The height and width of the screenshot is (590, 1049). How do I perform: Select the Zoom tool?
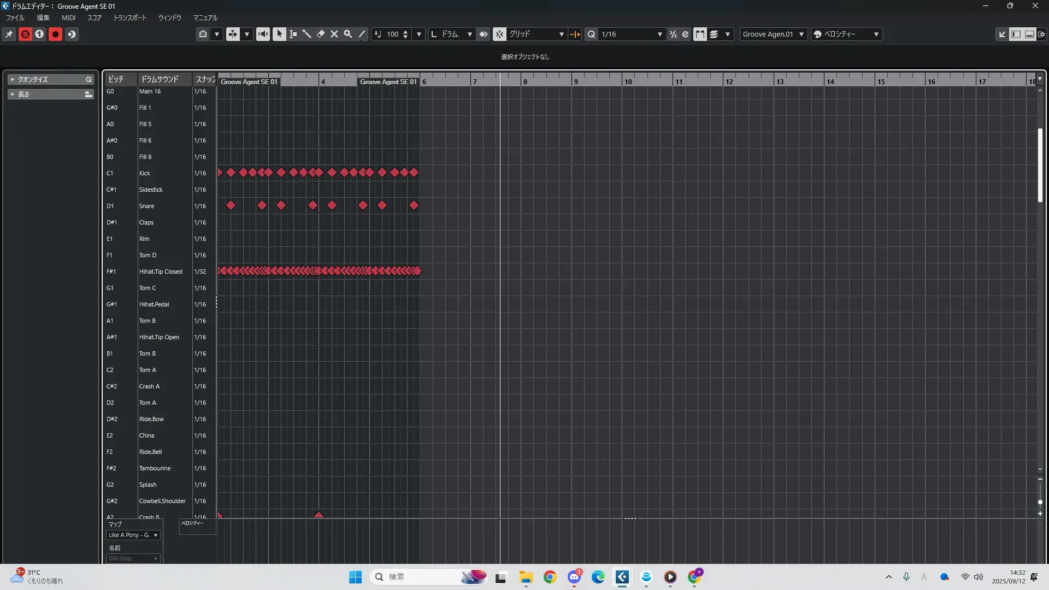(x=348, y=34)
